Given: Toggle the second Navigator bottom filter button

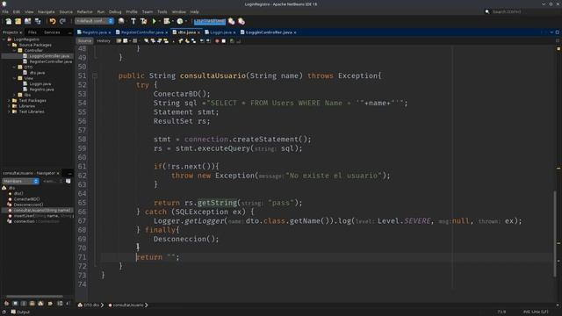Looking at the screenshot, I should [x=15, y=304].
